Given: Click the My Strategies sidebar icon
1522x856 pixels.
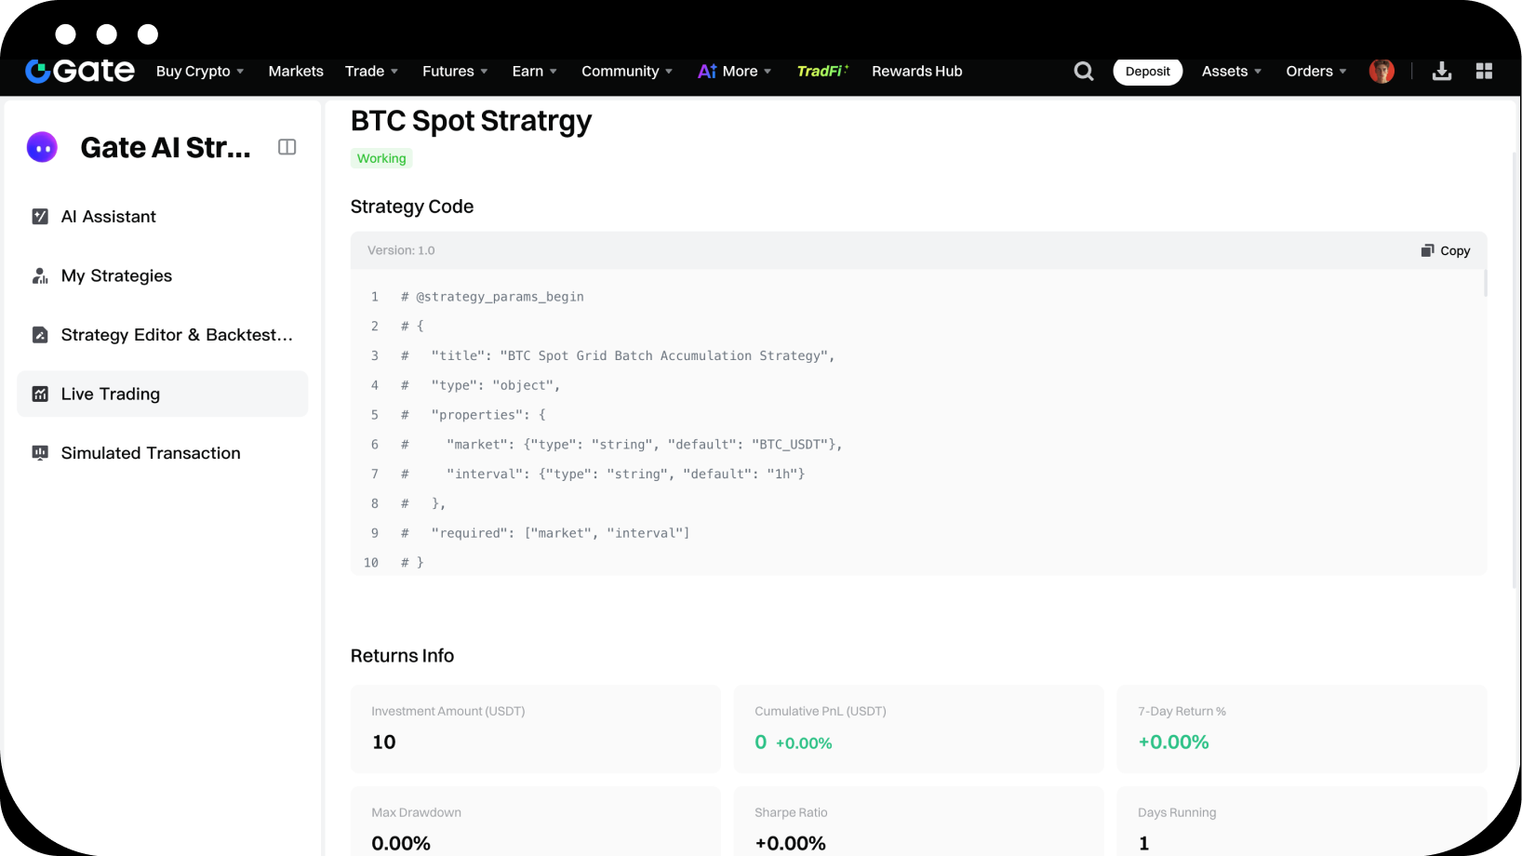Looking at the screenshot, I should [40, 276].
